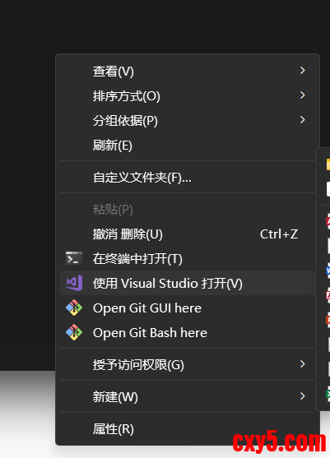Viewport: 330px width, 458px height.
Task: Choose 使用 Visual Studio 打开(V)
Action: click(187, 283)
